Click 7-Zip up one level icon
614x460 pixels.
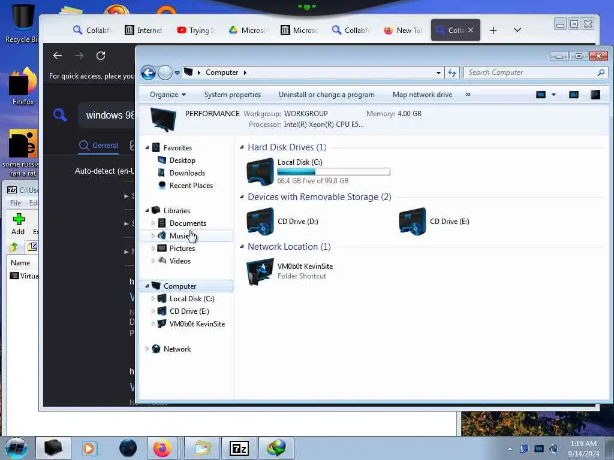[x=14, y=247]
